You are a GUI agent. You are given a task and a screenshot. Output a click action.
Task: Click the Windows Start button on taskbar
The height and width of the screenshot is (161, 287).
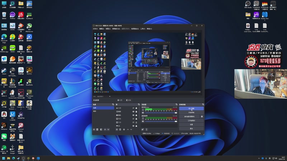pos(4,158)
